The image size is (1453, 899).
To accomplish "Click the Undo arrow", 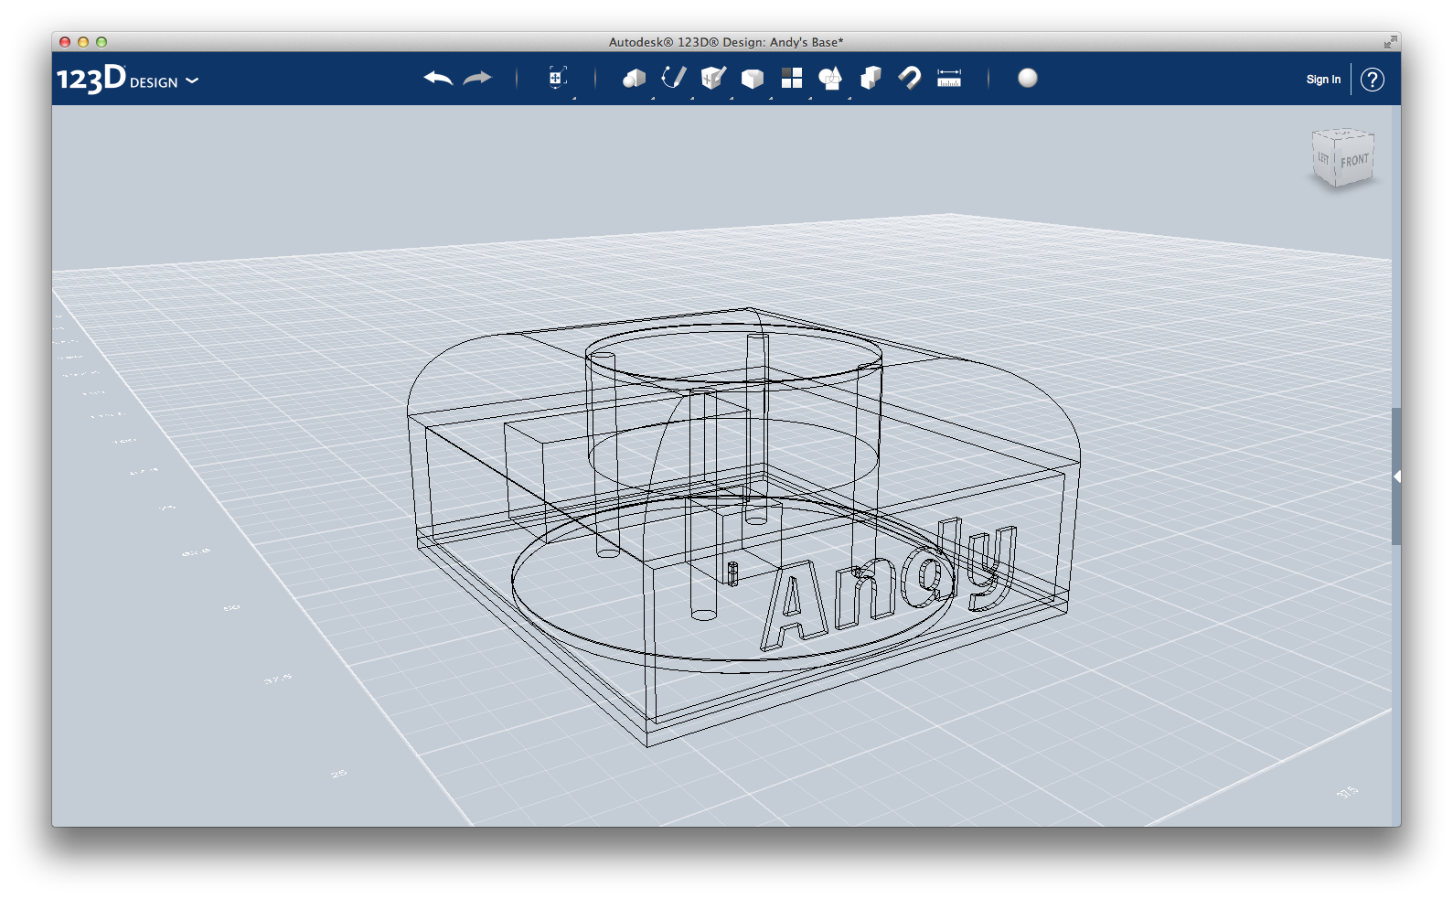I will click(438, 79).
